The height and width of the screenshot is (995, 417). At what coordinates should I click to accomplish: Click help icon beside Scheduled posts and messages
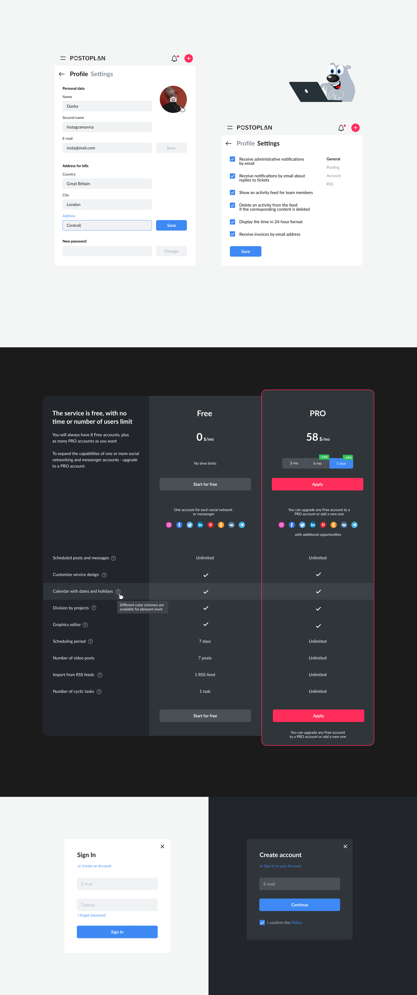tap(114, 558)
